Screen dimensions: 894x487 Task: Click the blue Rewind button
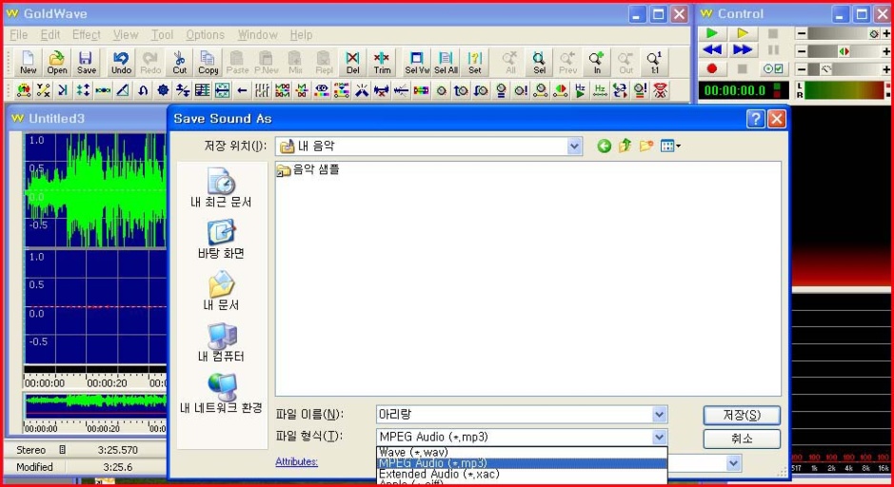pyautogui.click(x=711, y=50)
